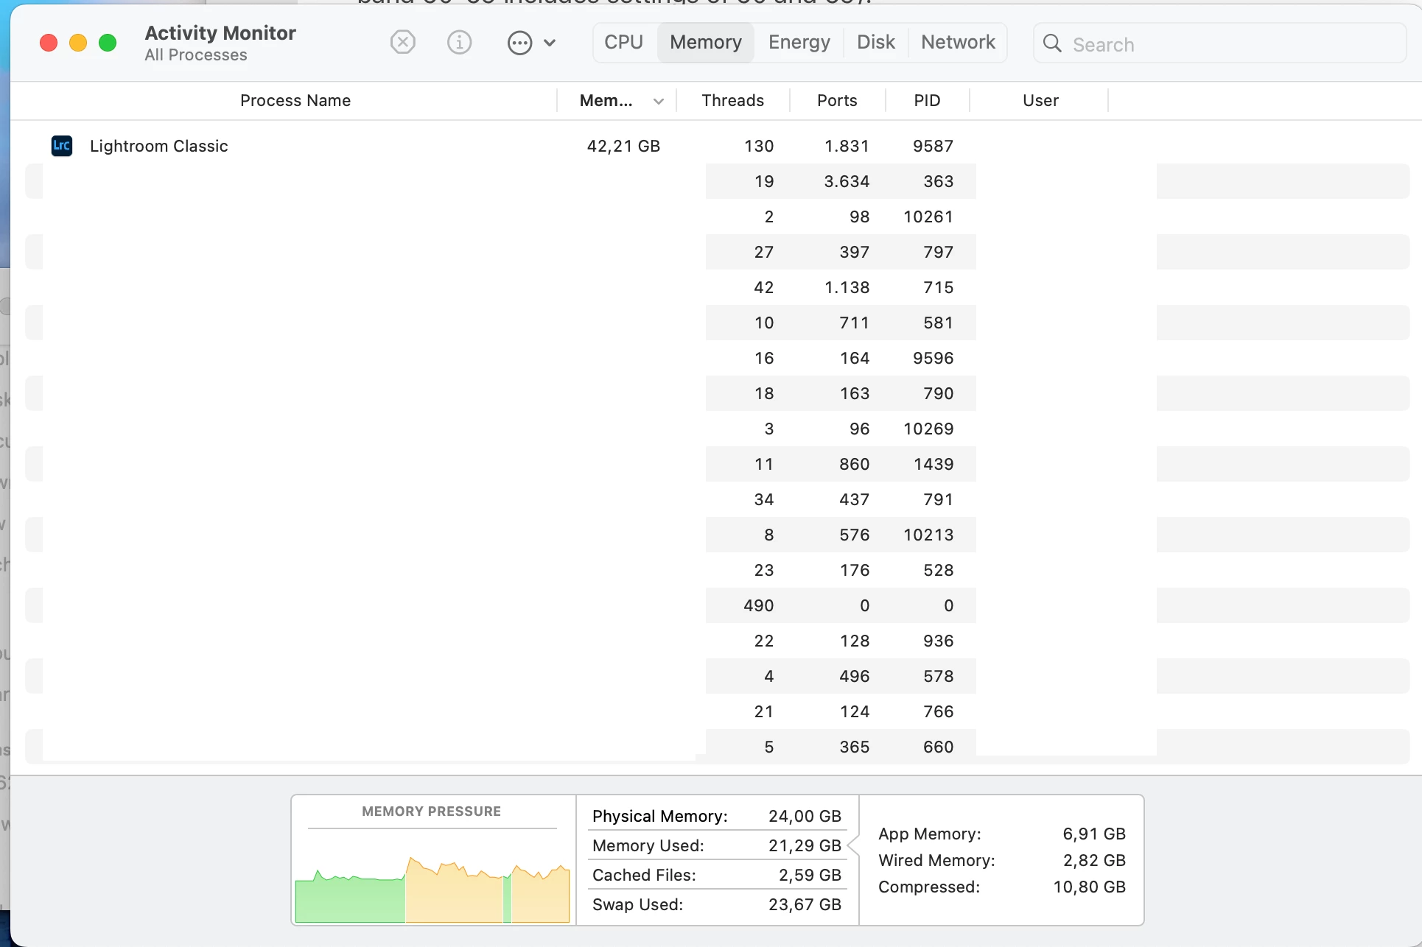Open the process info inspector icon
The height and width of the screenshot is (947, 1422).
point(459,43)
